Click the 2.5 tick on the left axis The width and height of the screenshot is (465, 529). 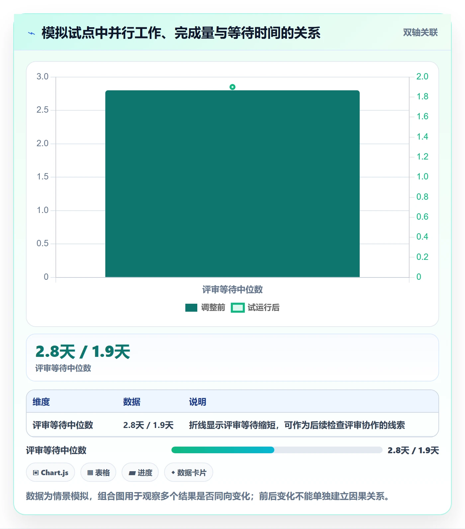(43, 110)
